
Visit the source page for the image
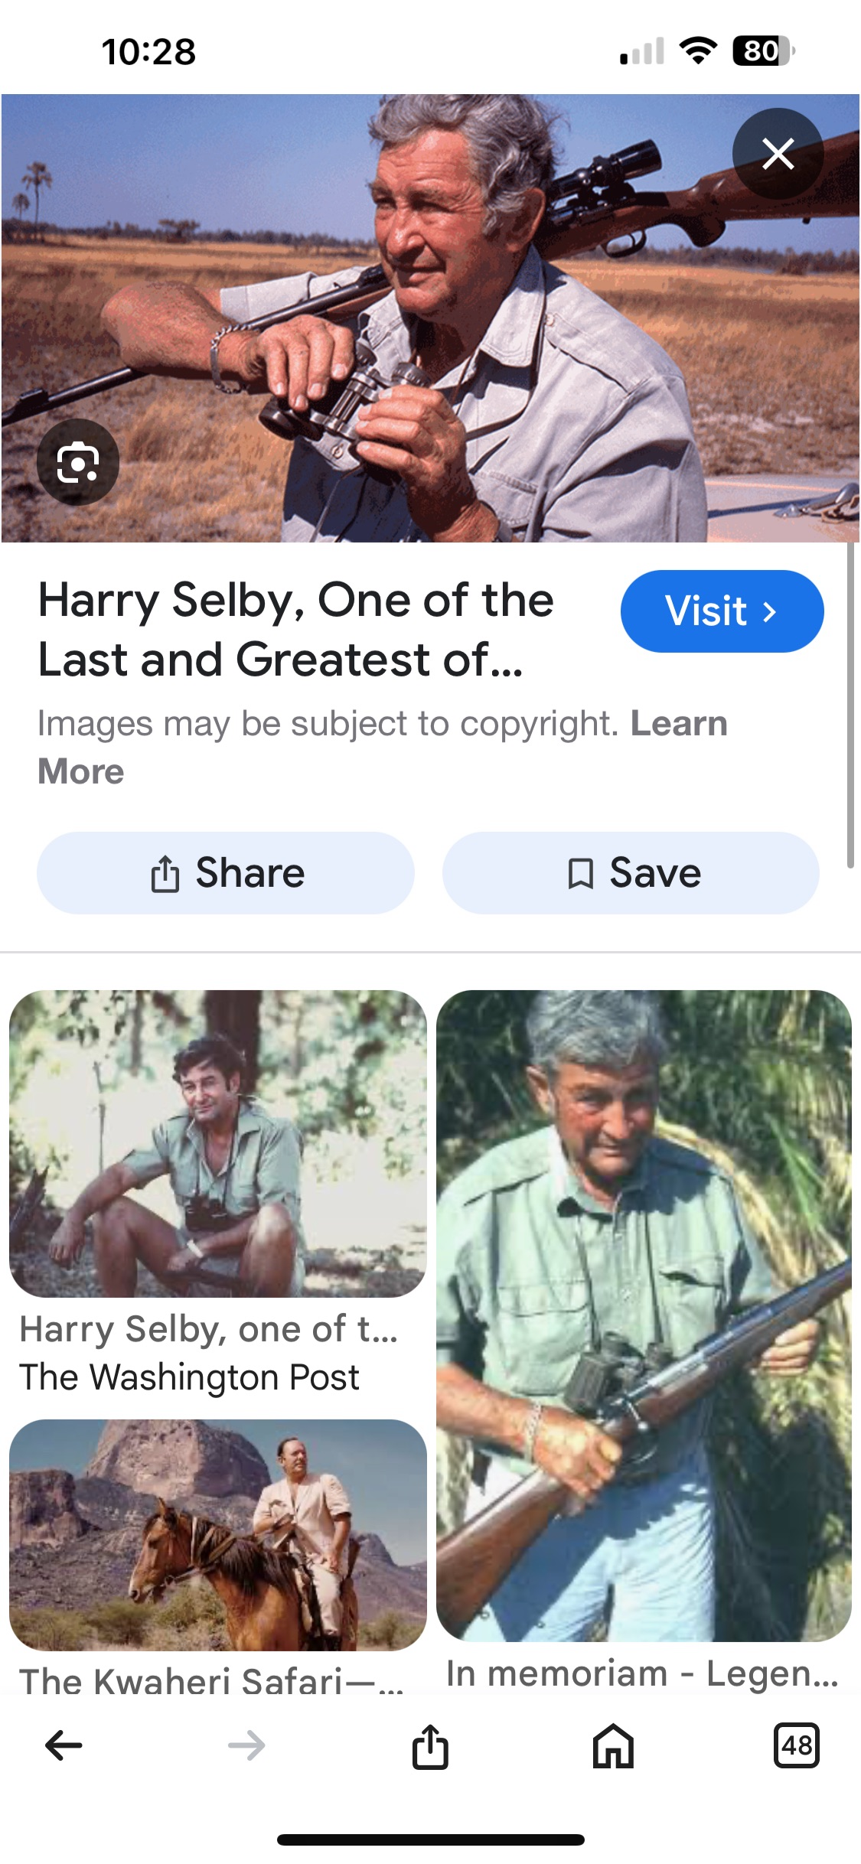point(722,611)
